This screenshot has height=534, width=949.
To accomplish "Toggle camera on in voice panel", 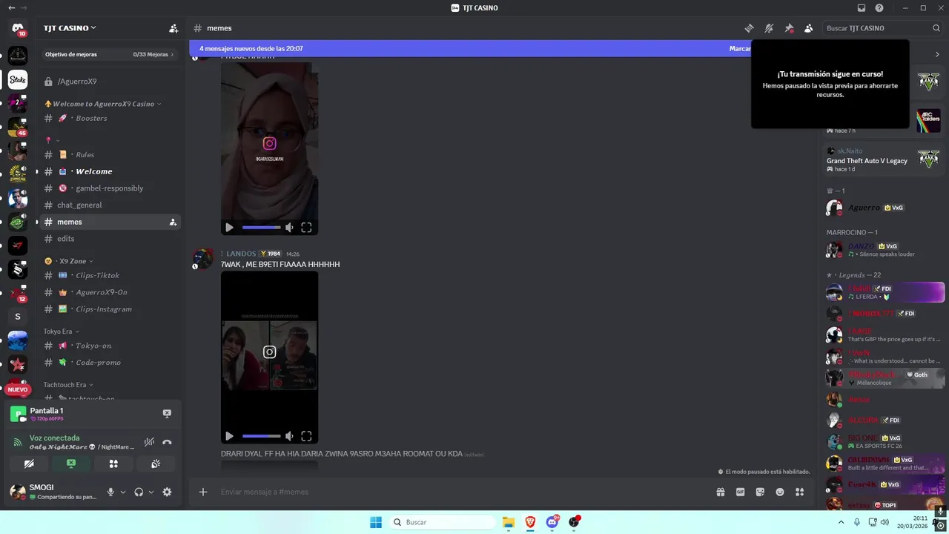I will coord(29,464).
